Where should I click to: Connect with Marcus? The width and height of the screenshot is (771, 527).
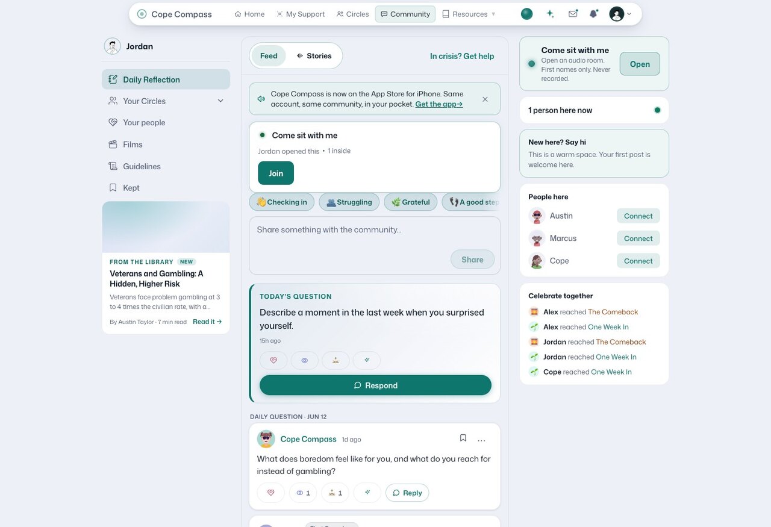point(638,239)
